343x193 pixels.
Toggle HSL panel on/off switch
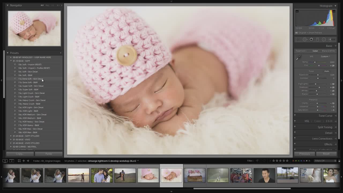point(295,121)
